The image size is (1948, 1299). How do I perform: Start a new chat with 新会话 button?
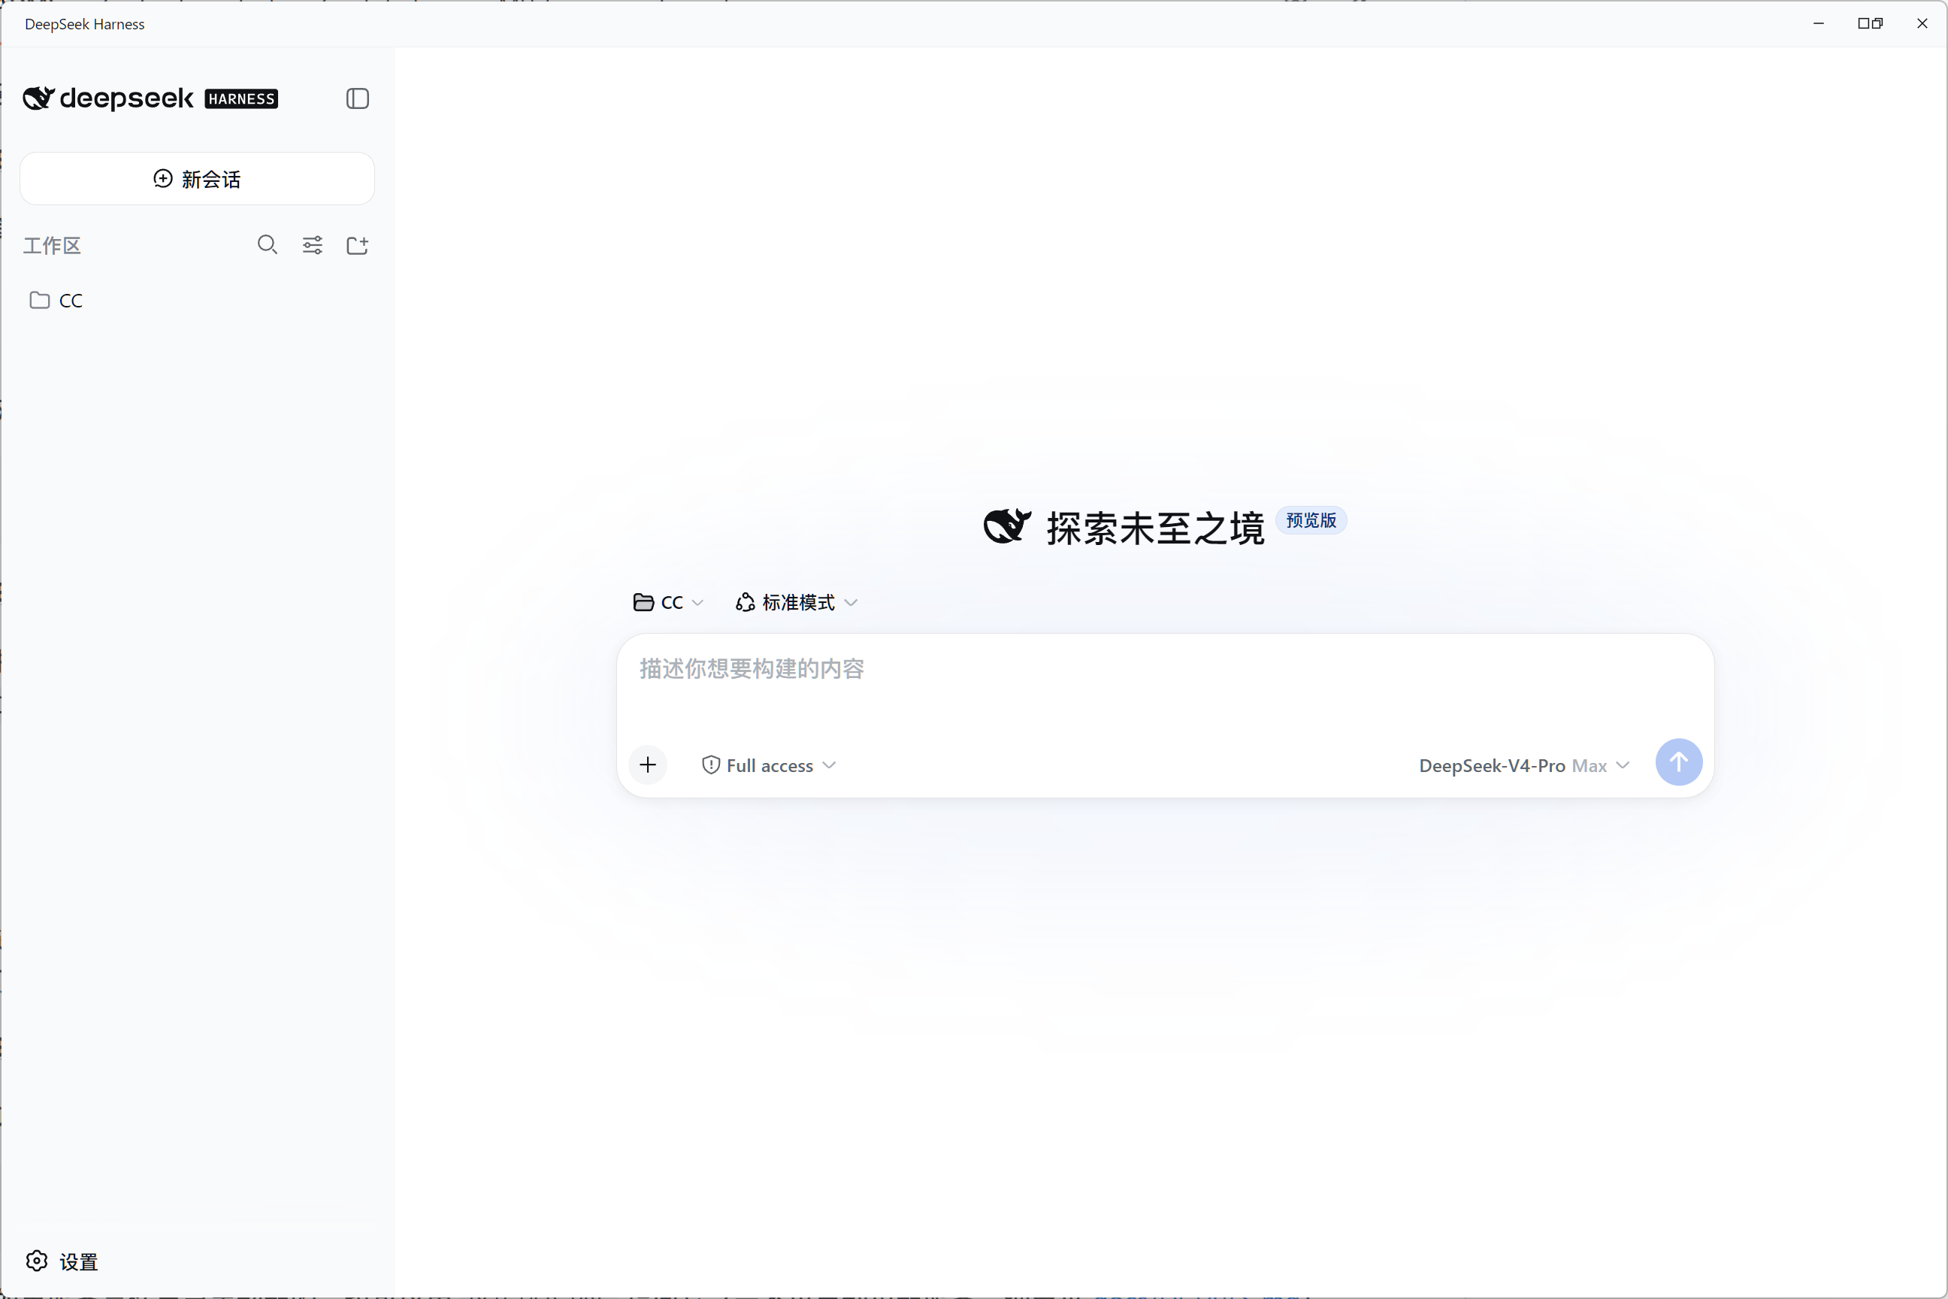point(197,179)
